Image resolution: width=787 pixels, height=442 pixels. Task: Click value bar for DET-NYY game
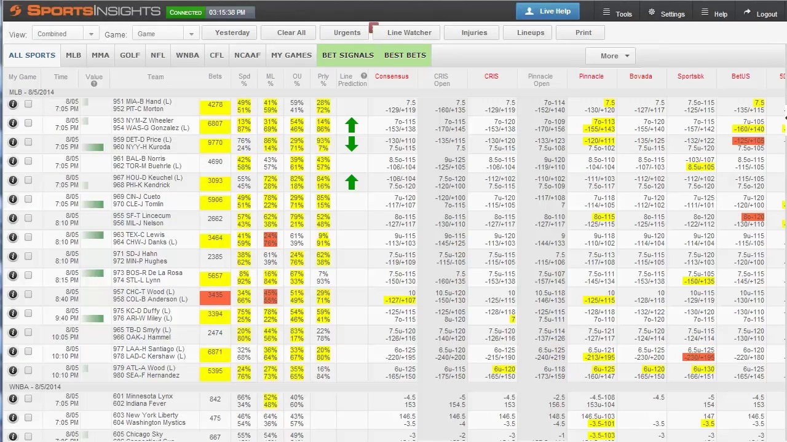point(93,147)
